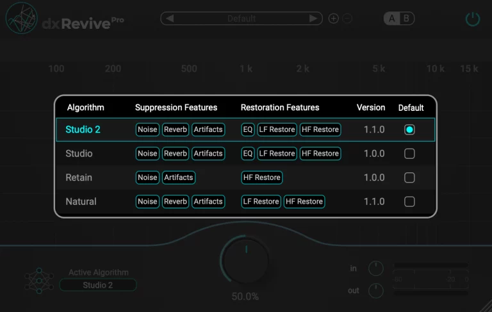Click Artifacts tag in Studio row

pos(208,154)
